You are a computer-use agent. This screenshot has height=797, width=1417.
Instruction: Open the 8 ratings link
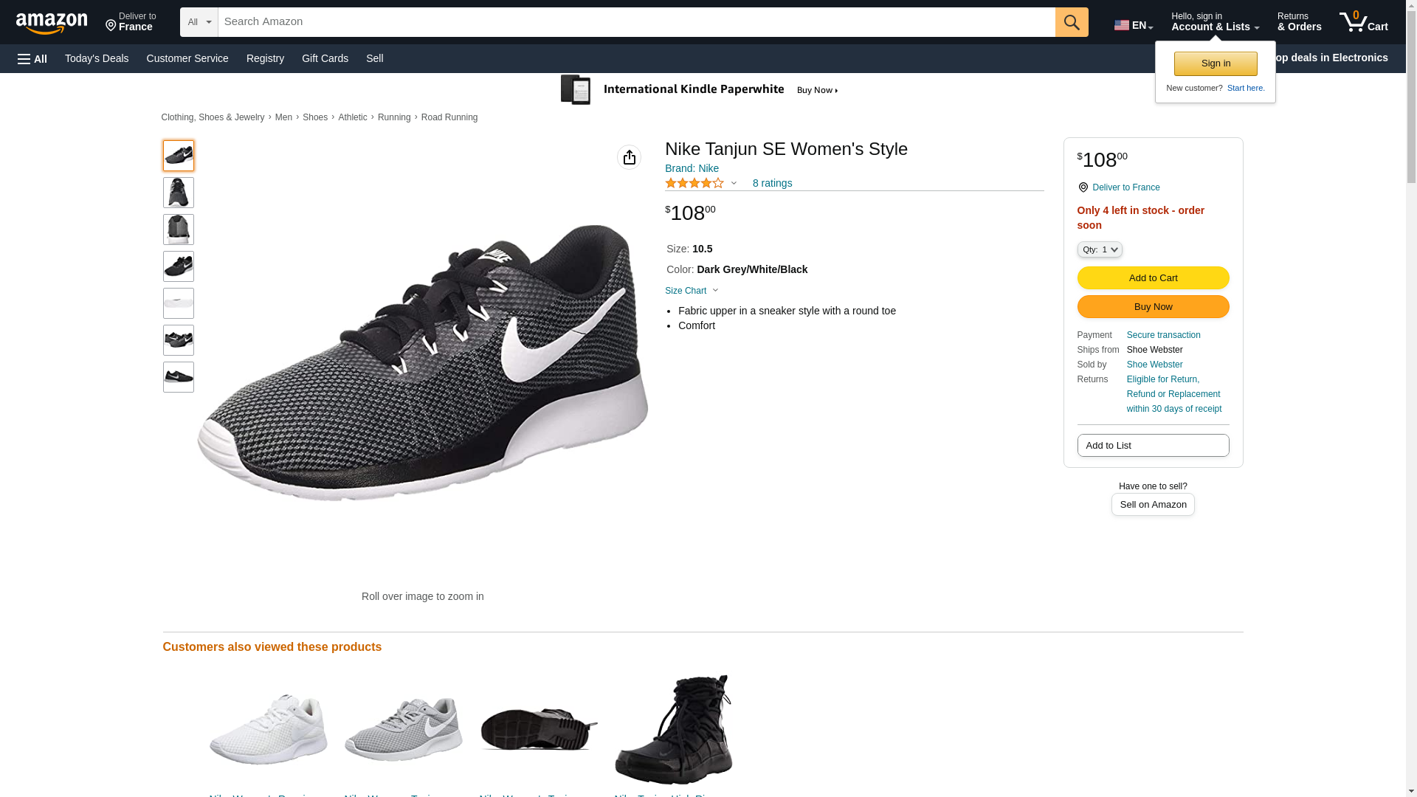[x=772, y=183]
